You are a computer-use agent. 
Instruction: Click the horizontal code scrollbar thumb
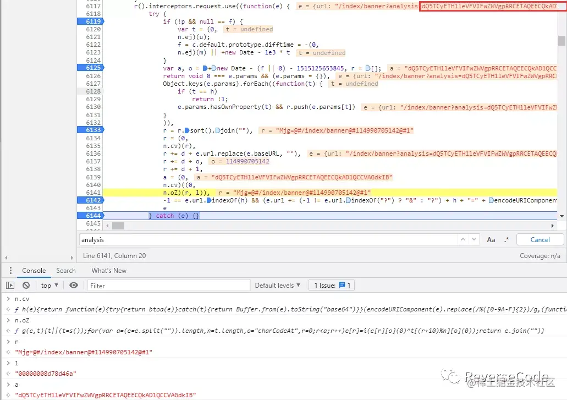(118, 226)
